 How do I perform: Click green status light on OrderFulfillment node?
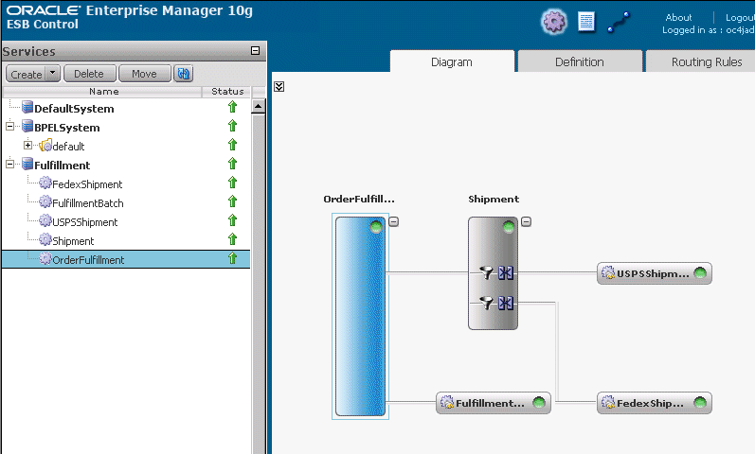[x=376, y=227]
